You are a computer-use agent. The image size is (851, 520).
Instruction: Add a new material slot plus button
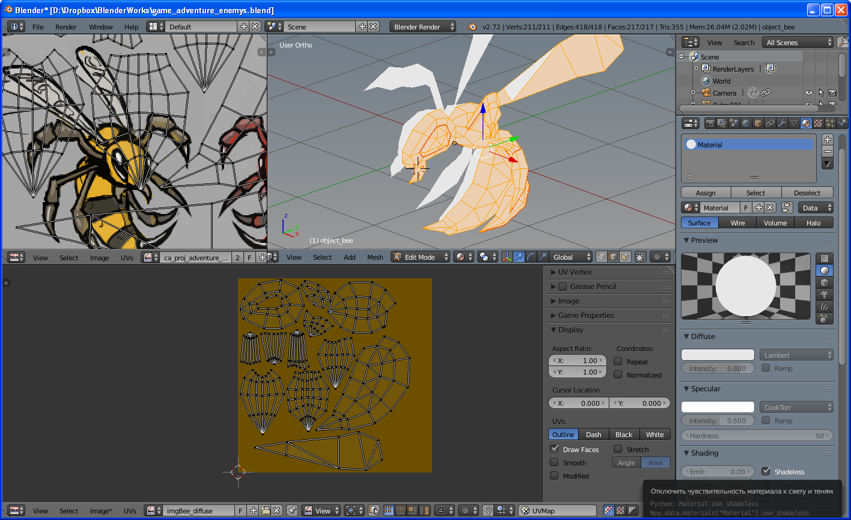pyautogui.click(x=828, y=139)
